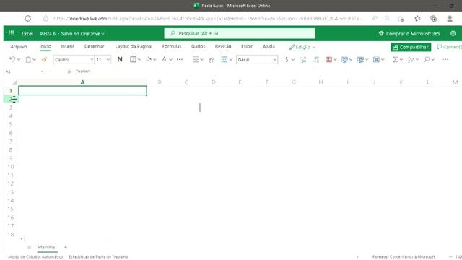
Task: Click Comprar o Microsoft 365 link
Action: tap(409, 34)
